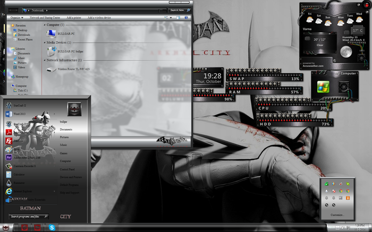Click the RAM 57% meter bar
This screenshot has width=372, height=232.
[x=264, y=90]
